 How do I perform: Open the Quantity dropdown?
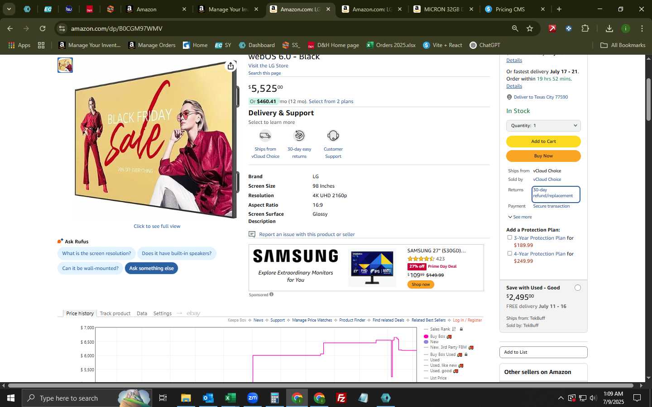pos(543,126)
